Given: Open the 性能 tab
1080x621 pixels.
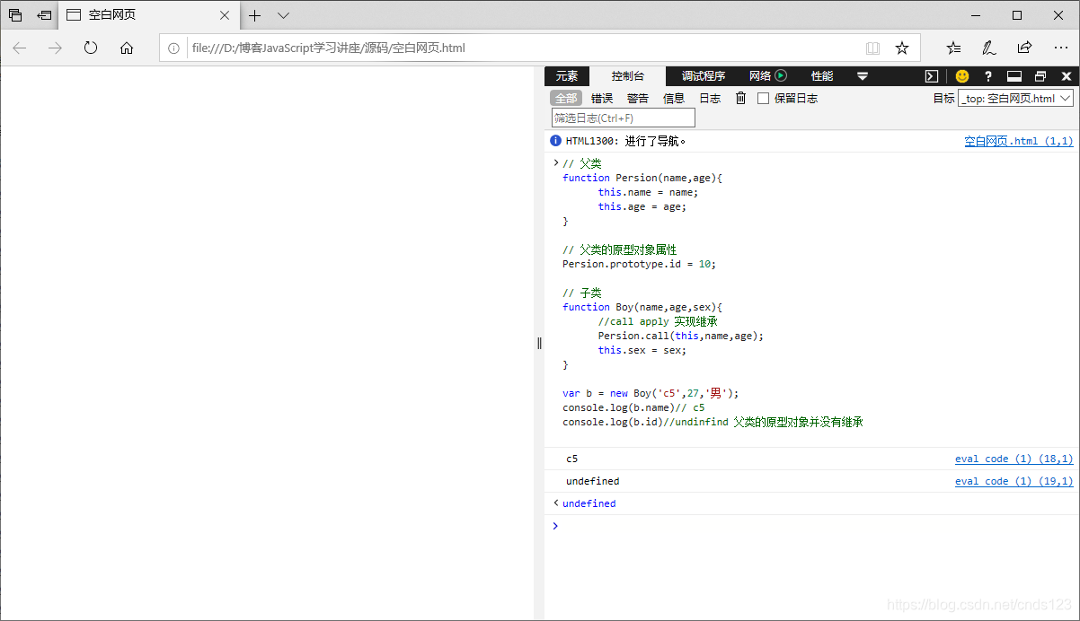Looking at the screenshot, I should (821, 76).
